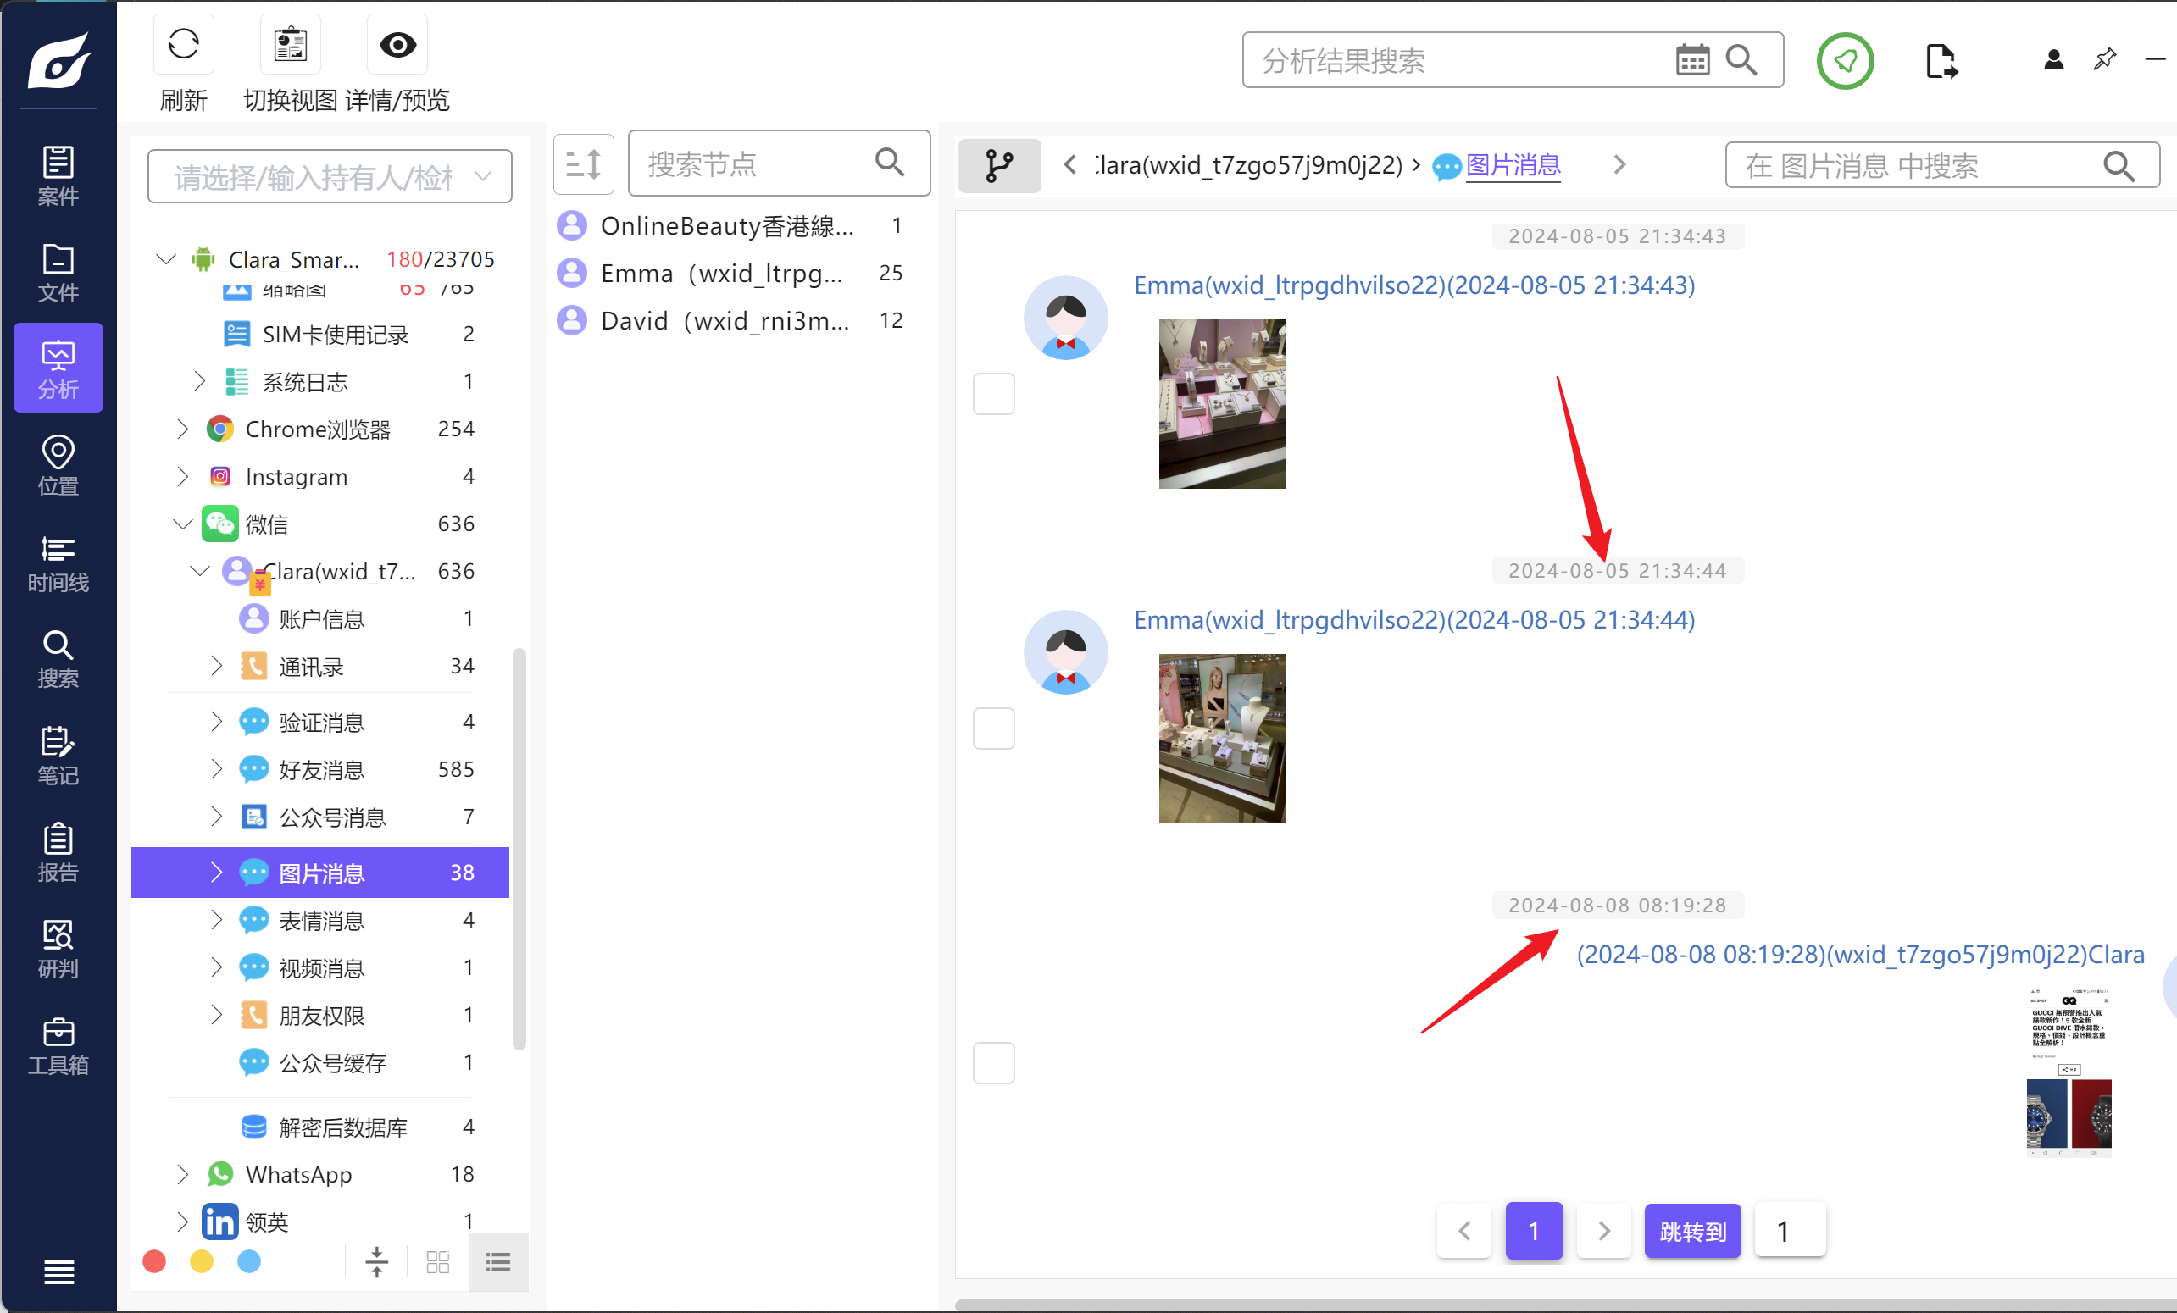2177x1313 pixels.
Task: Click the switch view icon
Action: tap(290, 45)
